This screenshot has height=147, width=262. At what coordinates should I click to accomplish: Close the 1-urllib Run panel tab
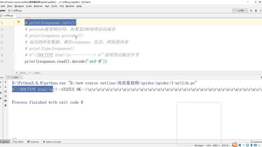pos(20,77)
